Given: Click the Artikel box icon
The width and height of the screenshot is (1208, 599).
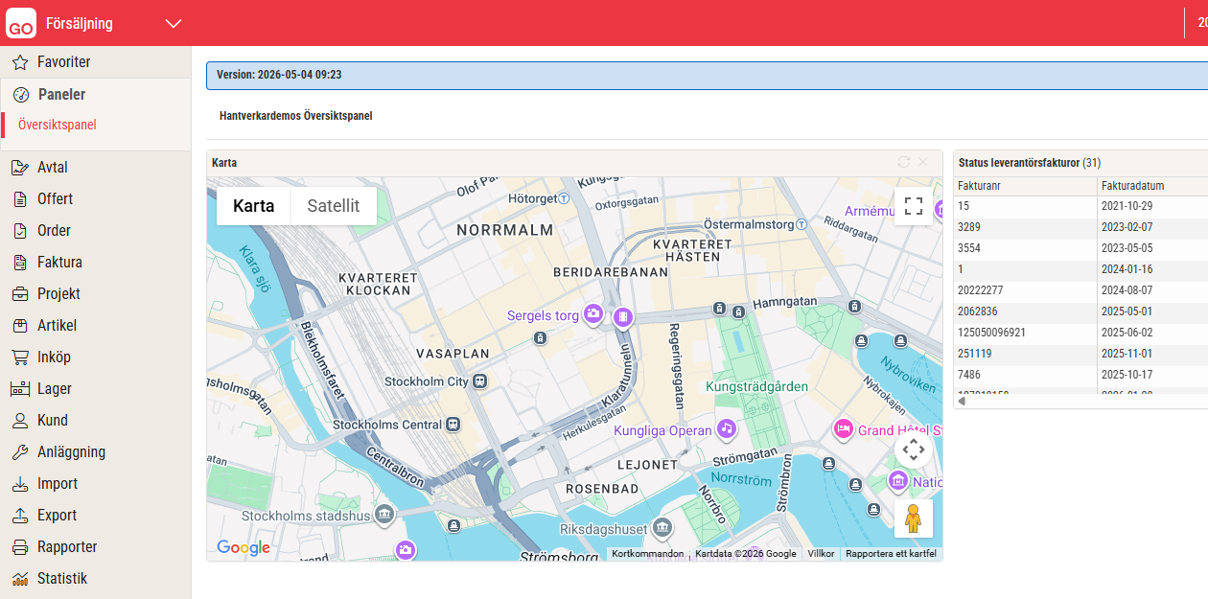Looking at the screenshot, I should (20, 326).
